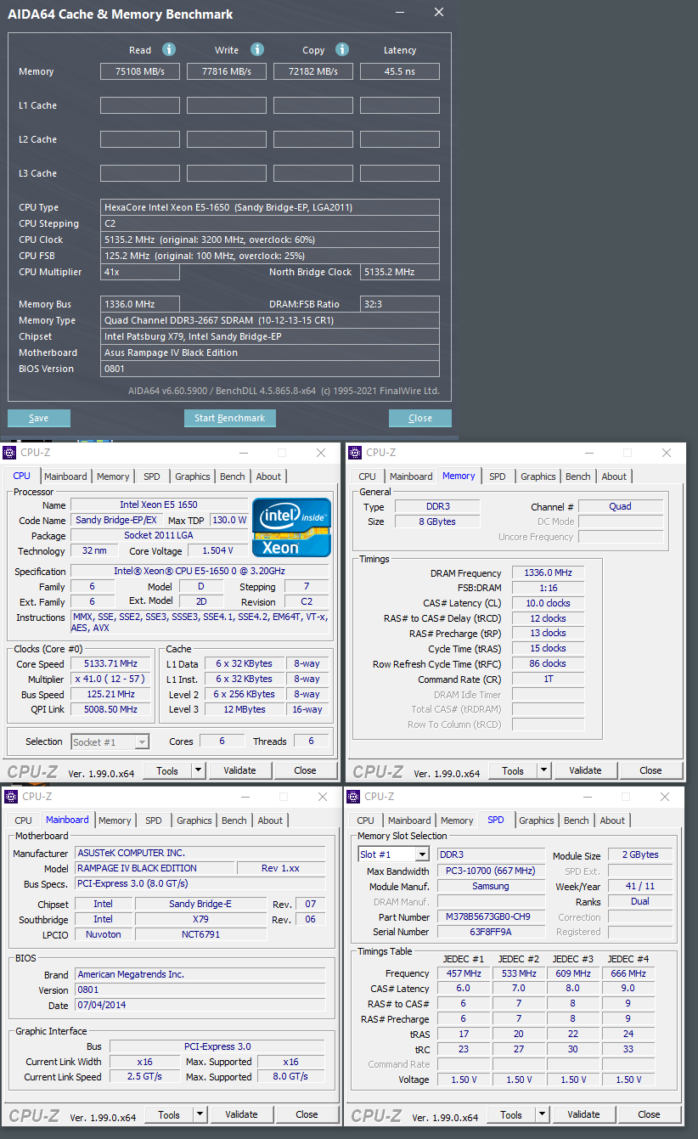Open About tab in the Memory-tab window
This screenshot has height=1139, width=698.
(x=614, y=476)
